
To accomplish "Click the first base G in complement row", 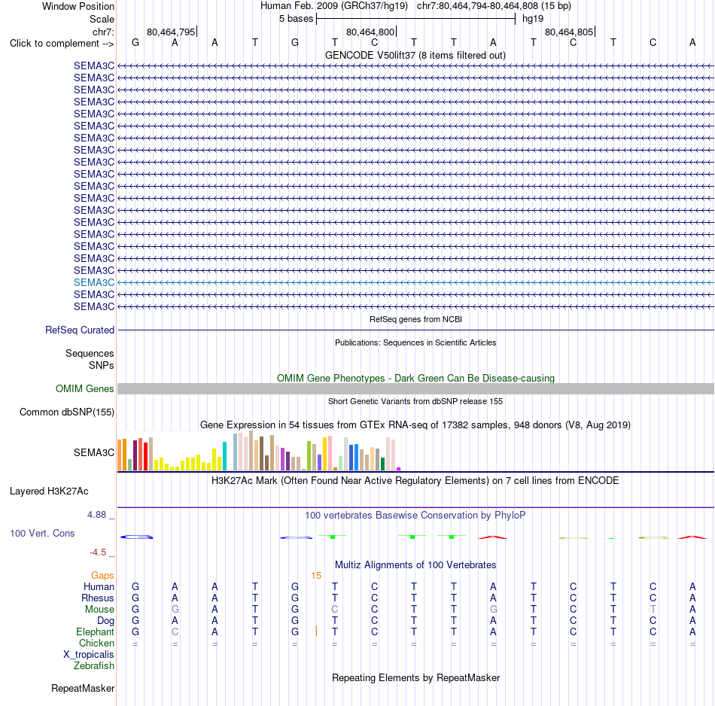I will 135,43.
